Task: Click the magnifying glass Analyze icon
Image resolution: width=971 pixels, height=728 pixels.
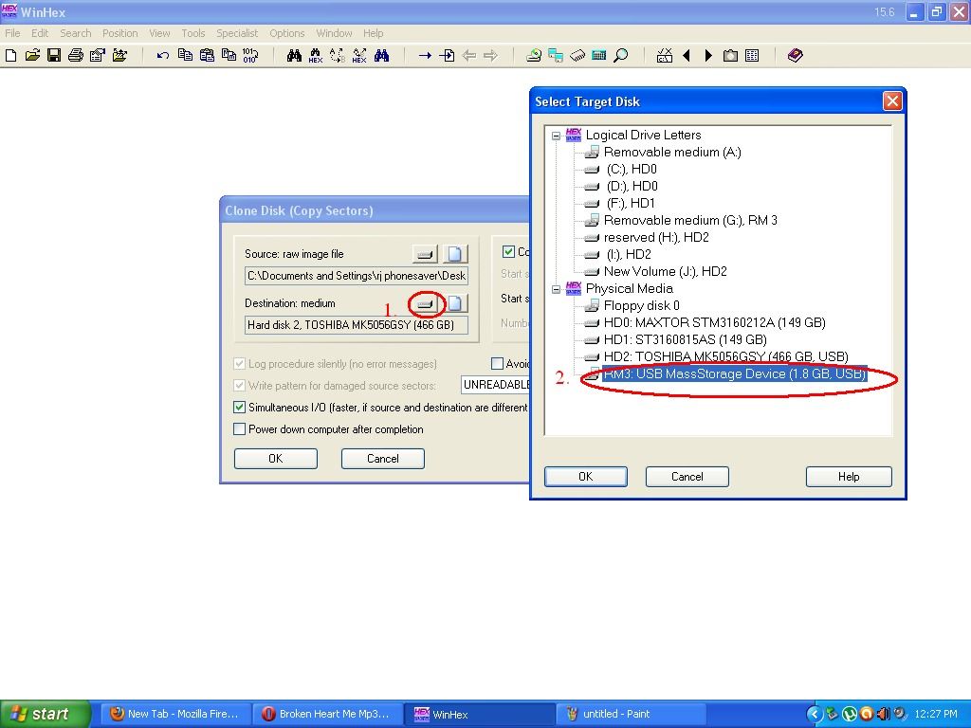Action: click(620, 56)
